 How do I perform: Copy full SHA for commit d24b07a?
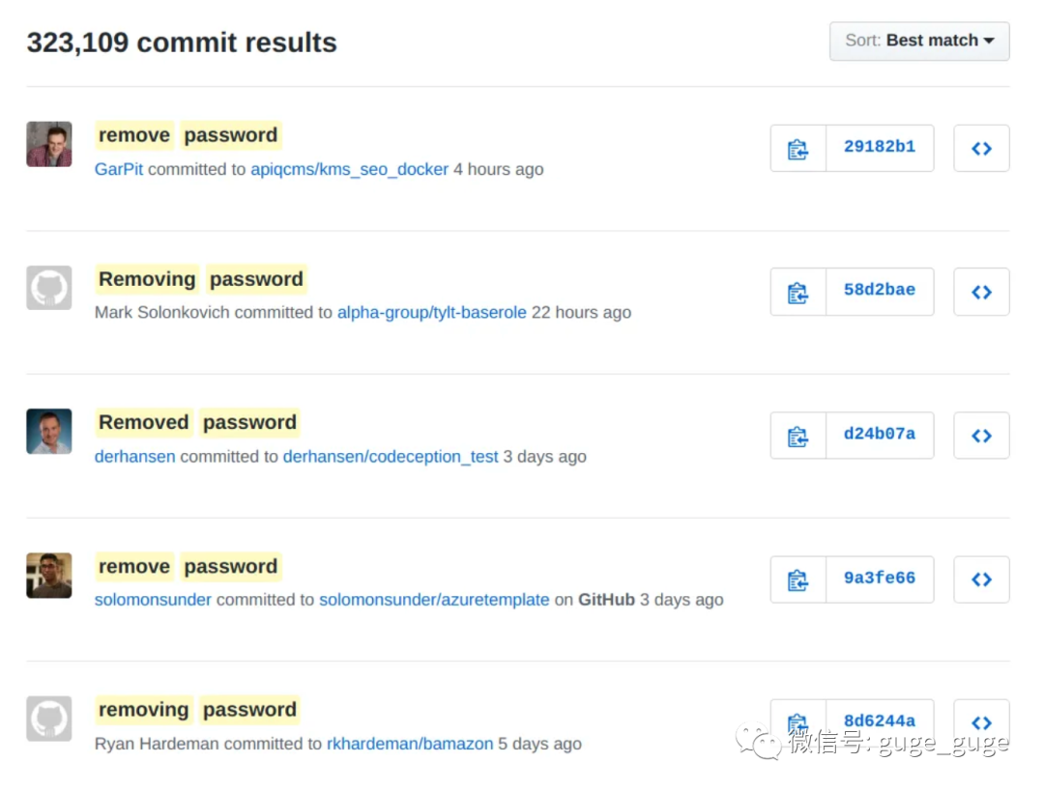point(797,436)
